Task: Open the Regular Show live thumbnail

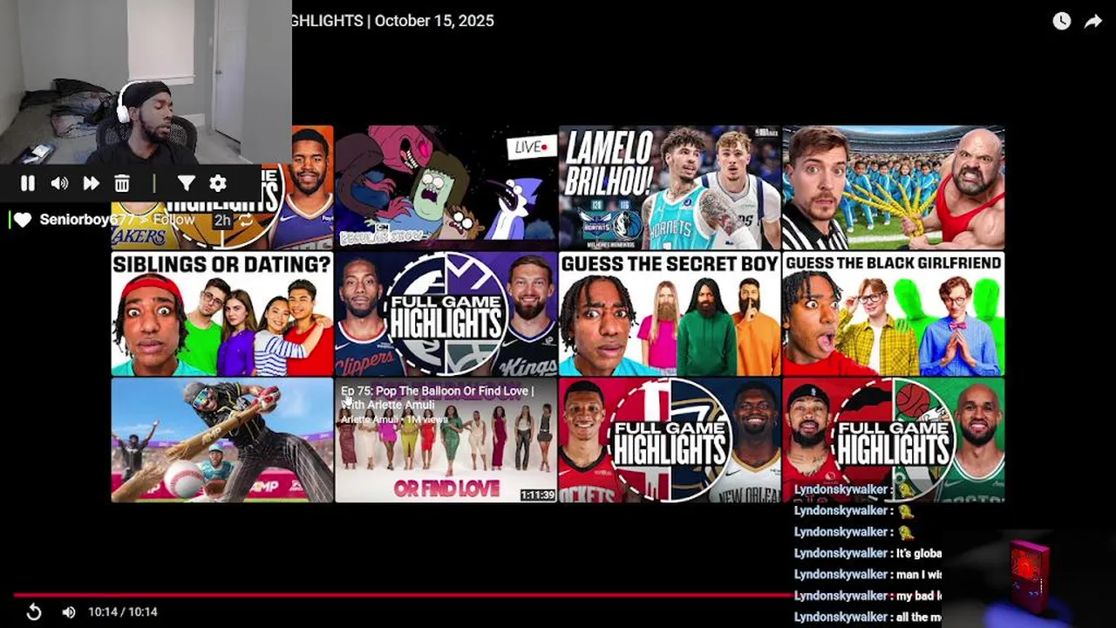Action: coord(446,188)
